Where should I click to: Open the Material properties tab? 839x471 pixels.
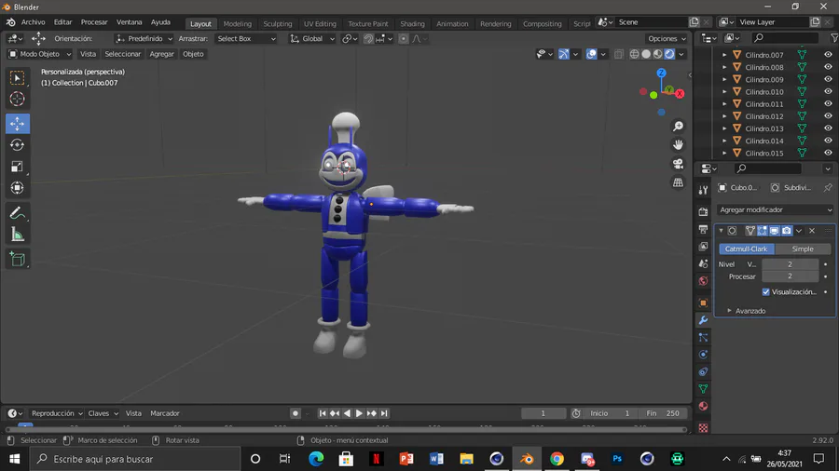click(703, 407)
